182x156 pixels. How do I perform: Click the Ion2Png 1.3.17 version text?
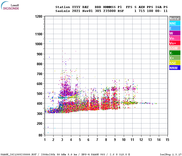(x=171, y=154)
